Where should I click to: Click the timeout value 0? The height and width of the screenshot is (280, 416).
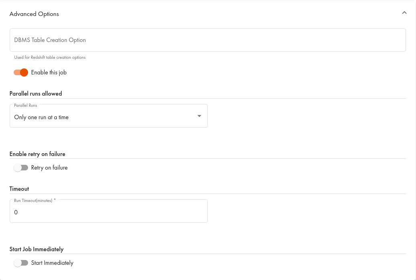point(16,212)
